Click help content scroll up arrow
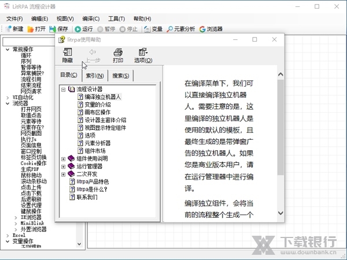The image size is (347, 260). tap(280, 75)
